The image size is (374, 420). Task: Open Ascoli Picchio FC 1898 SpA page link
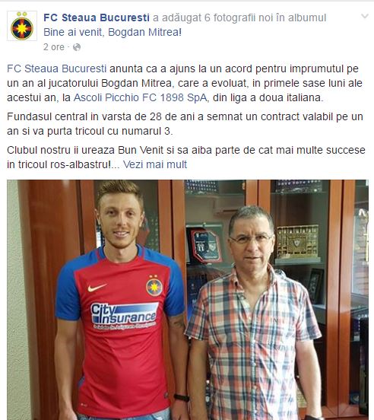141,97
